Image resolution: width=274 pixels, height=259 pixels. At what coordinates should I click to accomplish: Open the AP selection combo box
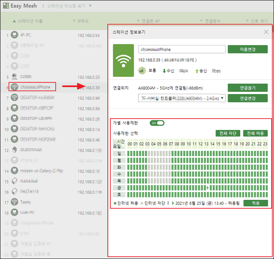coord(182,98)
